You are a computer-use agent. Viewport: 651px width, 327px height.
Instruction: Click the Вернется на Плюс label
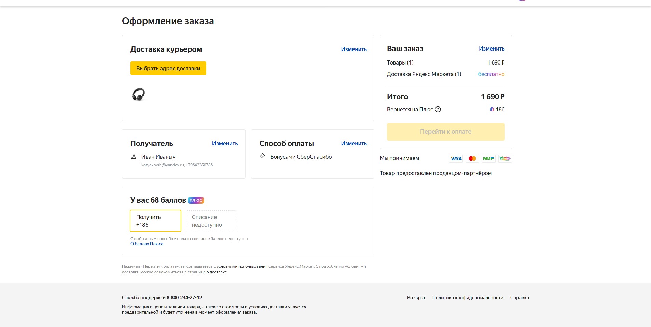click(x=410, y=110)
